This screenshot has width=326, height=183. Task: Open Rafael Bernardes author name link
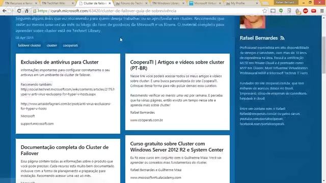[259, 38]
